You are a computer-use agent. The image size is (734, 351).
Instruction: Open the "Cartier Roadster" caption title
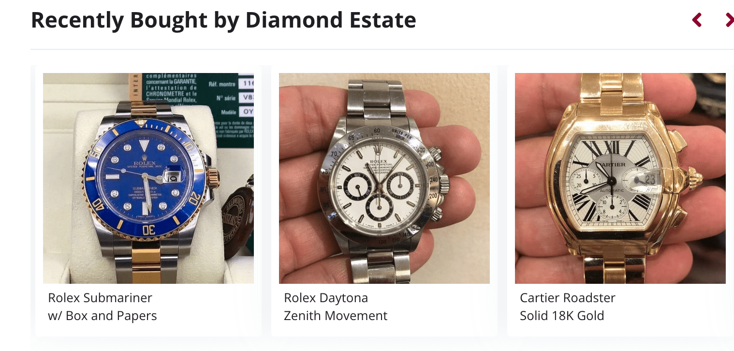[x=568, y=298]
